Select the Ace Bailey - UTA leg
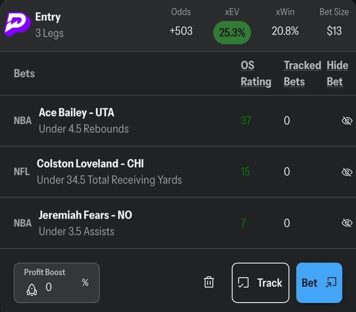Image resolution: width=356 pixels, height=312 pixels. pyautogui.click(x=77, y=113)
